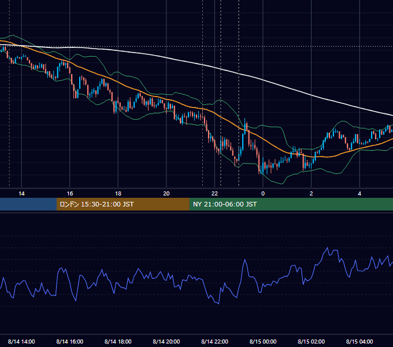Click the 18 hour label on price chart axis

tap(118, 194)
